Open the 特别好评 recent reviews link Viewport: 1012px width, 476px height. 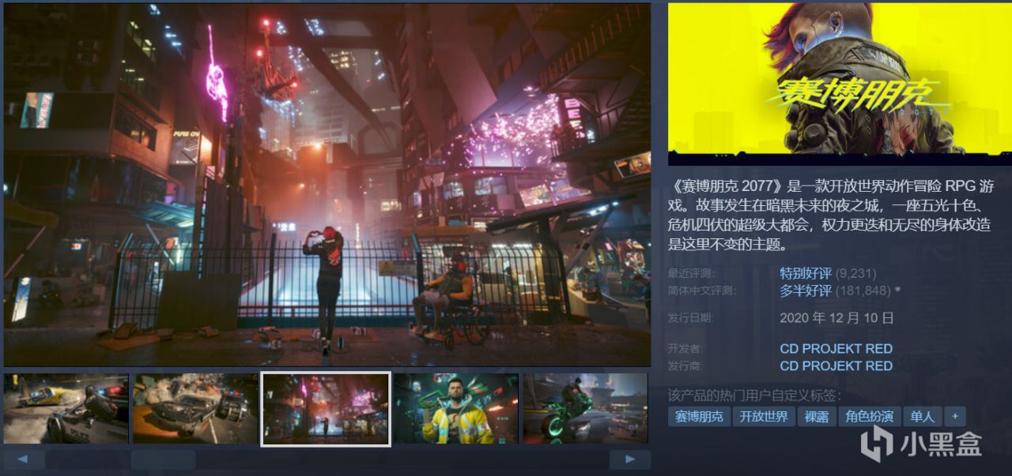(x=806, y=273)
